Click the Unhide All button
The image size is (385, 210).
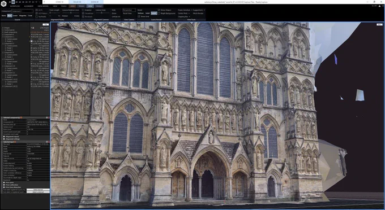coord(116,16)
